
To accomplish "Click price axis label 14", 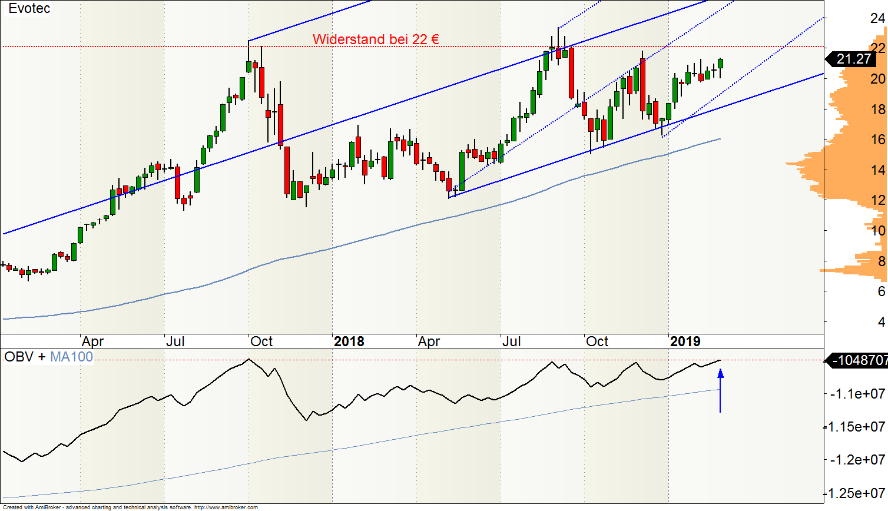I will pos(877,170).
